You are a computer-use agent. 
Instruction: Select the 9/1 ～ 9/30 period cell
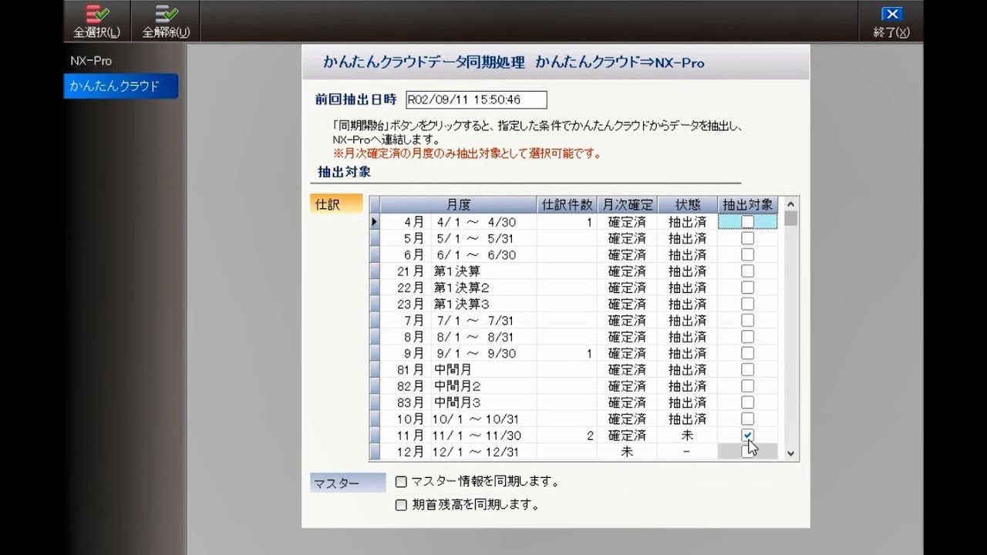coord(483,353)
